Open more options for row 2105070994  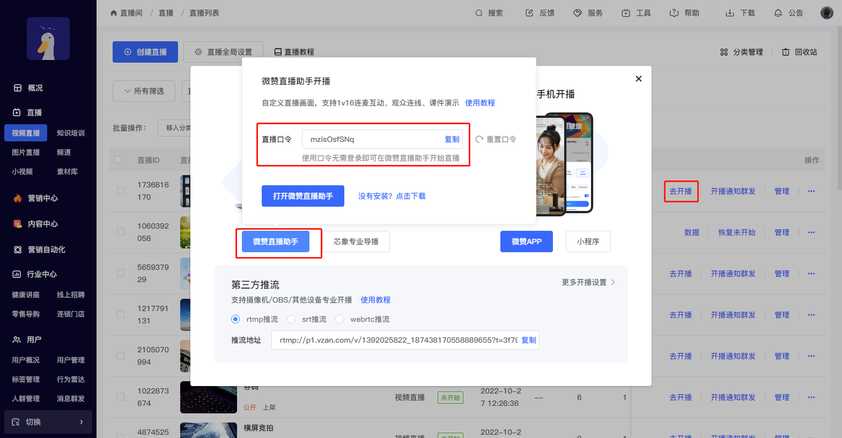(811, 356)
